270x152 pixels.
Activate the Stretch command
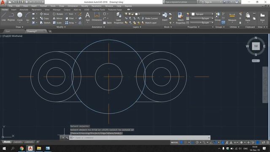(45, 23)
